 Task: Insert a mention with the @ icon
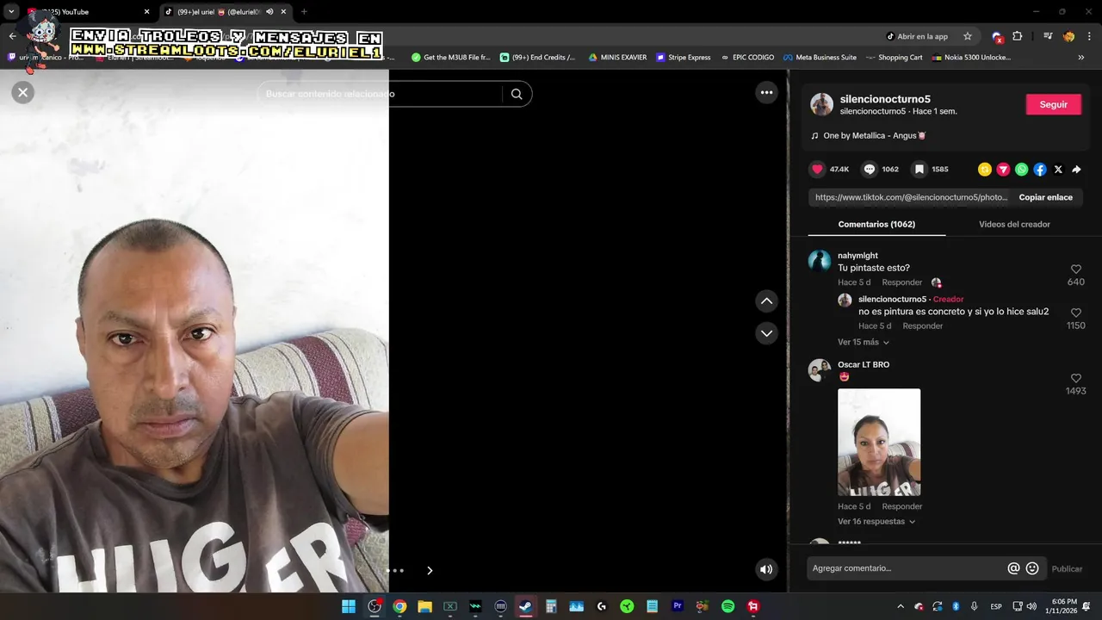point(1013,568)
